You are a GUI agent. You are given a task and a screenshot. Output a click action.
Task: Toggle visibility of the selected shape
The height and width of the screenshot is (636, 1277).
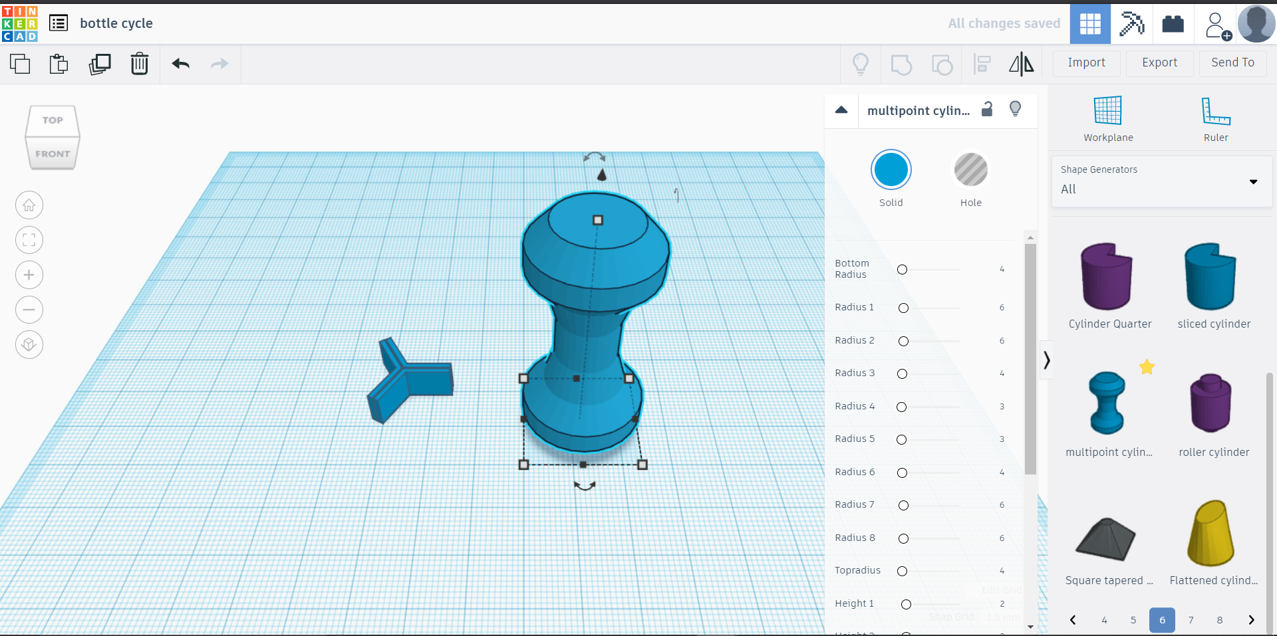[x=1014, y=108]
